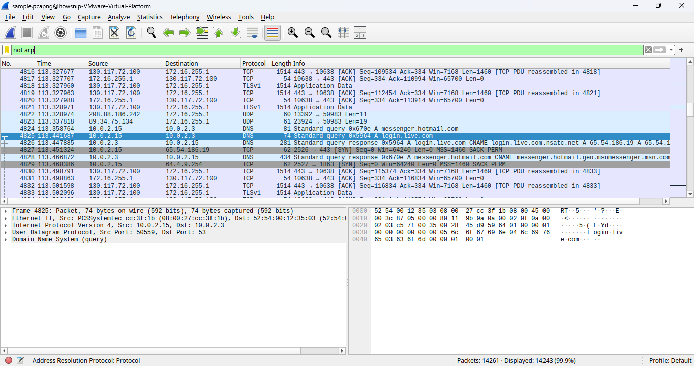Close this capture file via toolbar
The image size is (694, 366).
click(114, 33)
